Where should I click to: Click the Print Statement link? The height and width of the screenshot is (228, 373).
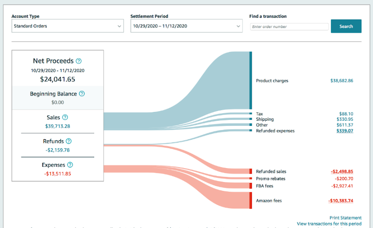click(345, 218)
